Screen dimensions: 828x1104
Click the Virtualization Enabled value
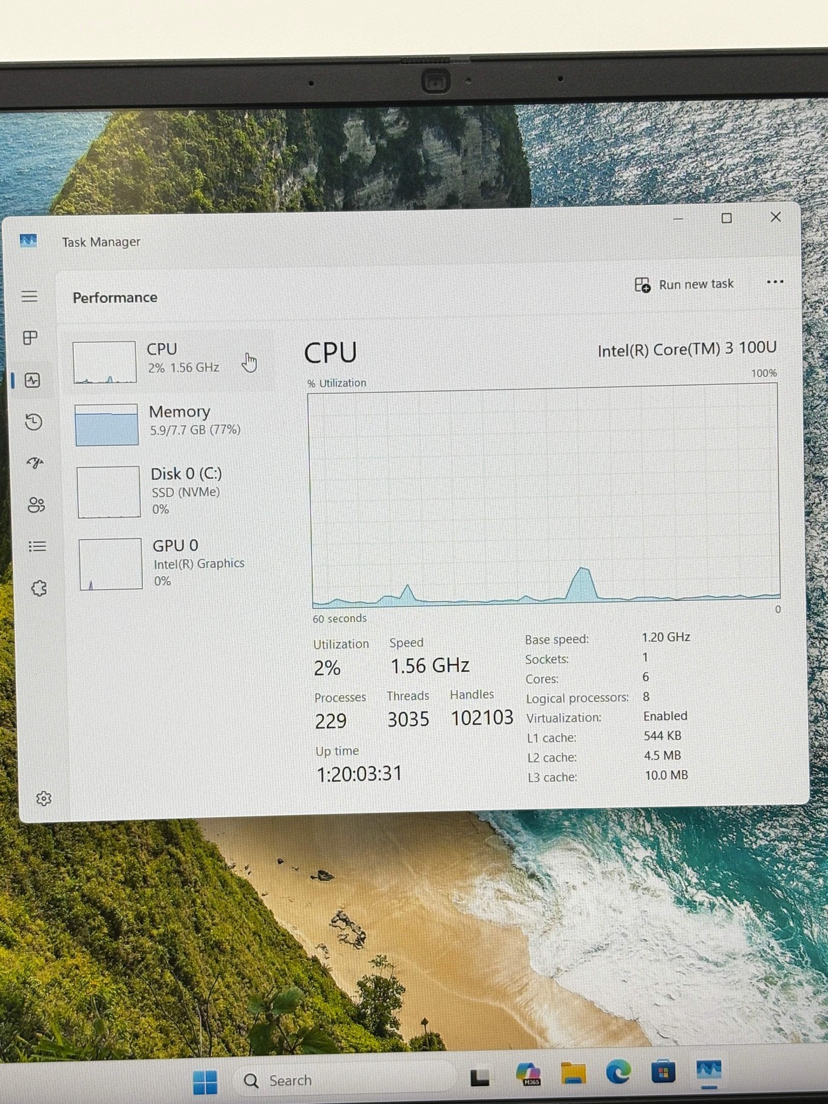[665, 716]
